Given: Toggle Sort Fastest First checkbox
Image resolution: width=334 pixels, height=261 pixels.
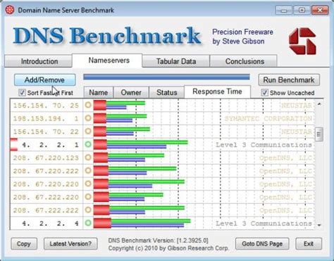Looking at the screenshot, I should click(x=22, y=92).
